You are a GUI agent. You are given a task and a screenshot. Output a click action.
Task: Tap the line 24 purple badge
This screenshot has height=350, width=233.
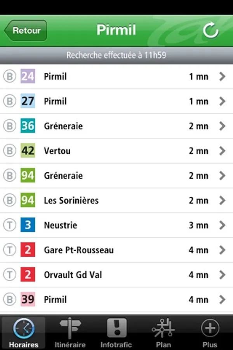click(28, 77)
